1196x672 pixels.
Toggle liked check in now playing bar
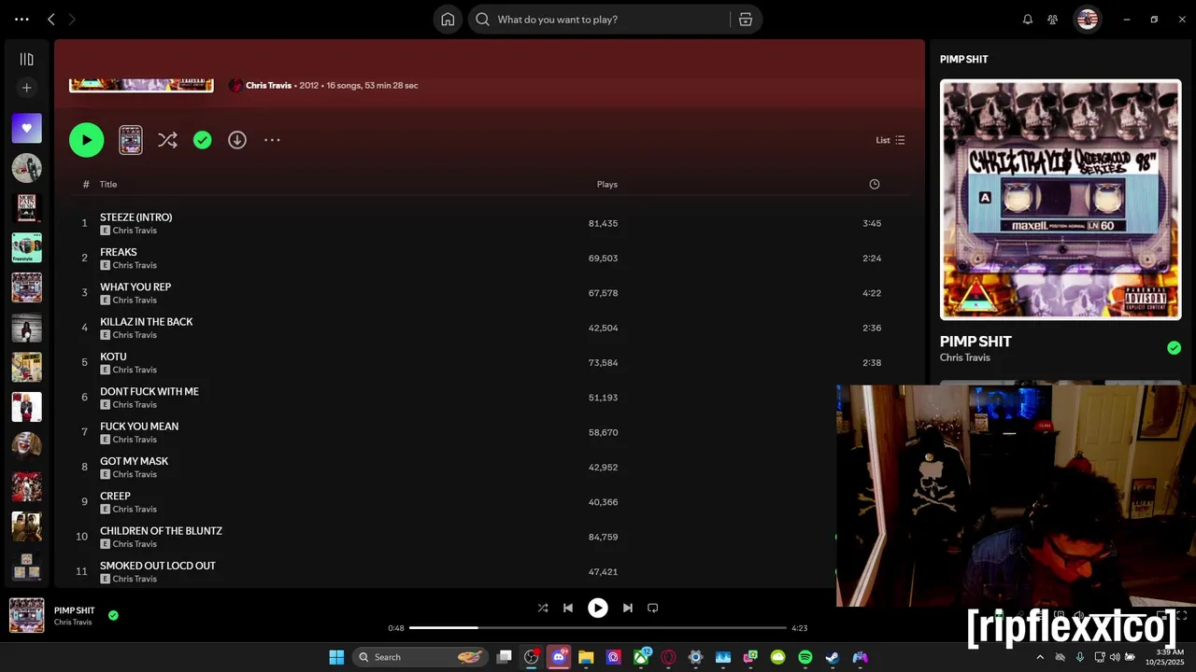point(113,615)
